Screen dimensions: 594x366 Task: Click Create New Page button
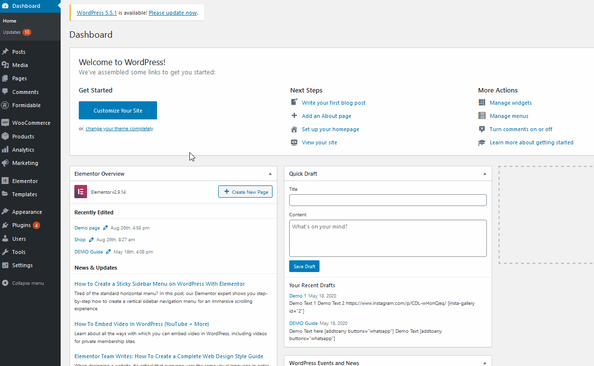(245, 192)
